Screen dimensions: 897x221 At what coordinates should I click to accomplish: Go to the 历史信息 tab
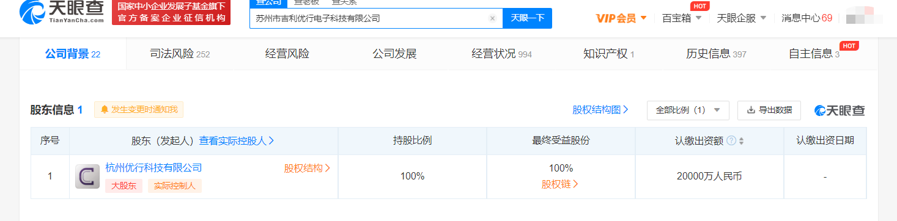716,54
